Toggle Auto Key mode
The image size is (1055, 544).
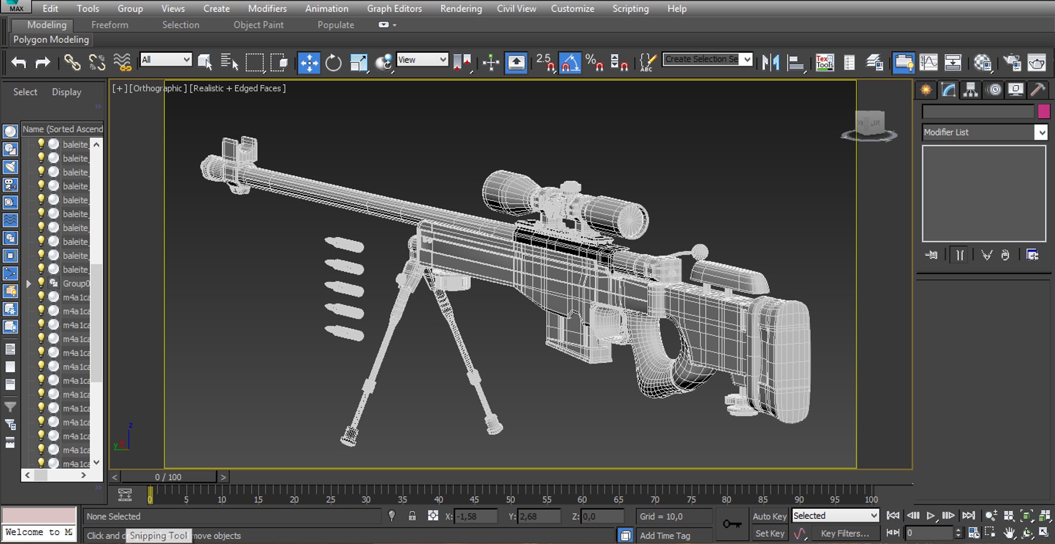point(769,516)
